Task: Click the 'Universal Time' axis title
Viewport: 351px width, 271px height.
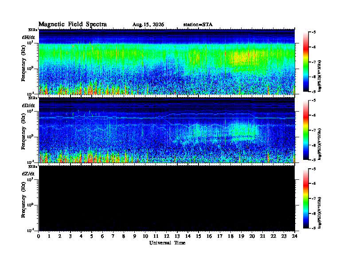Action: [x=167, y=243]
